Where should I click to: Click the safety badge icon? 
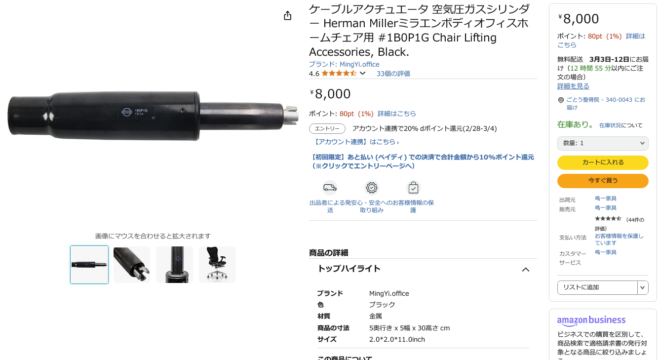(372, 188)
